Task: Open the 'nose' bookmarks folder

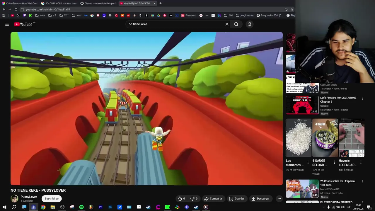Action: [40, 16]
